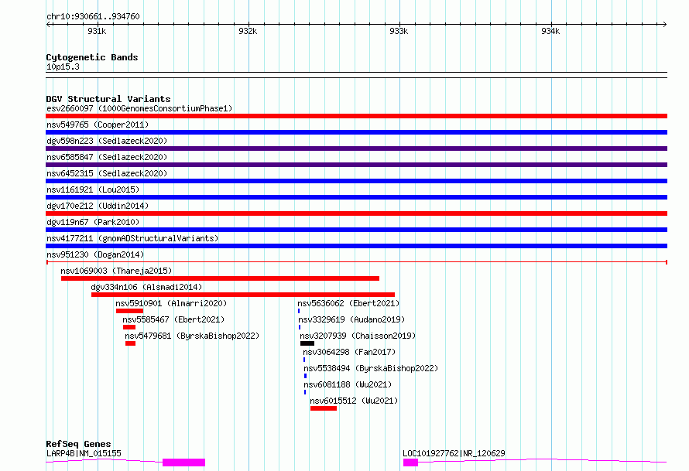Open the nsv3329619 (Audano2019) label
This screenshot has height=471, width=689.
pyautogui.click(x=351, y=319)
